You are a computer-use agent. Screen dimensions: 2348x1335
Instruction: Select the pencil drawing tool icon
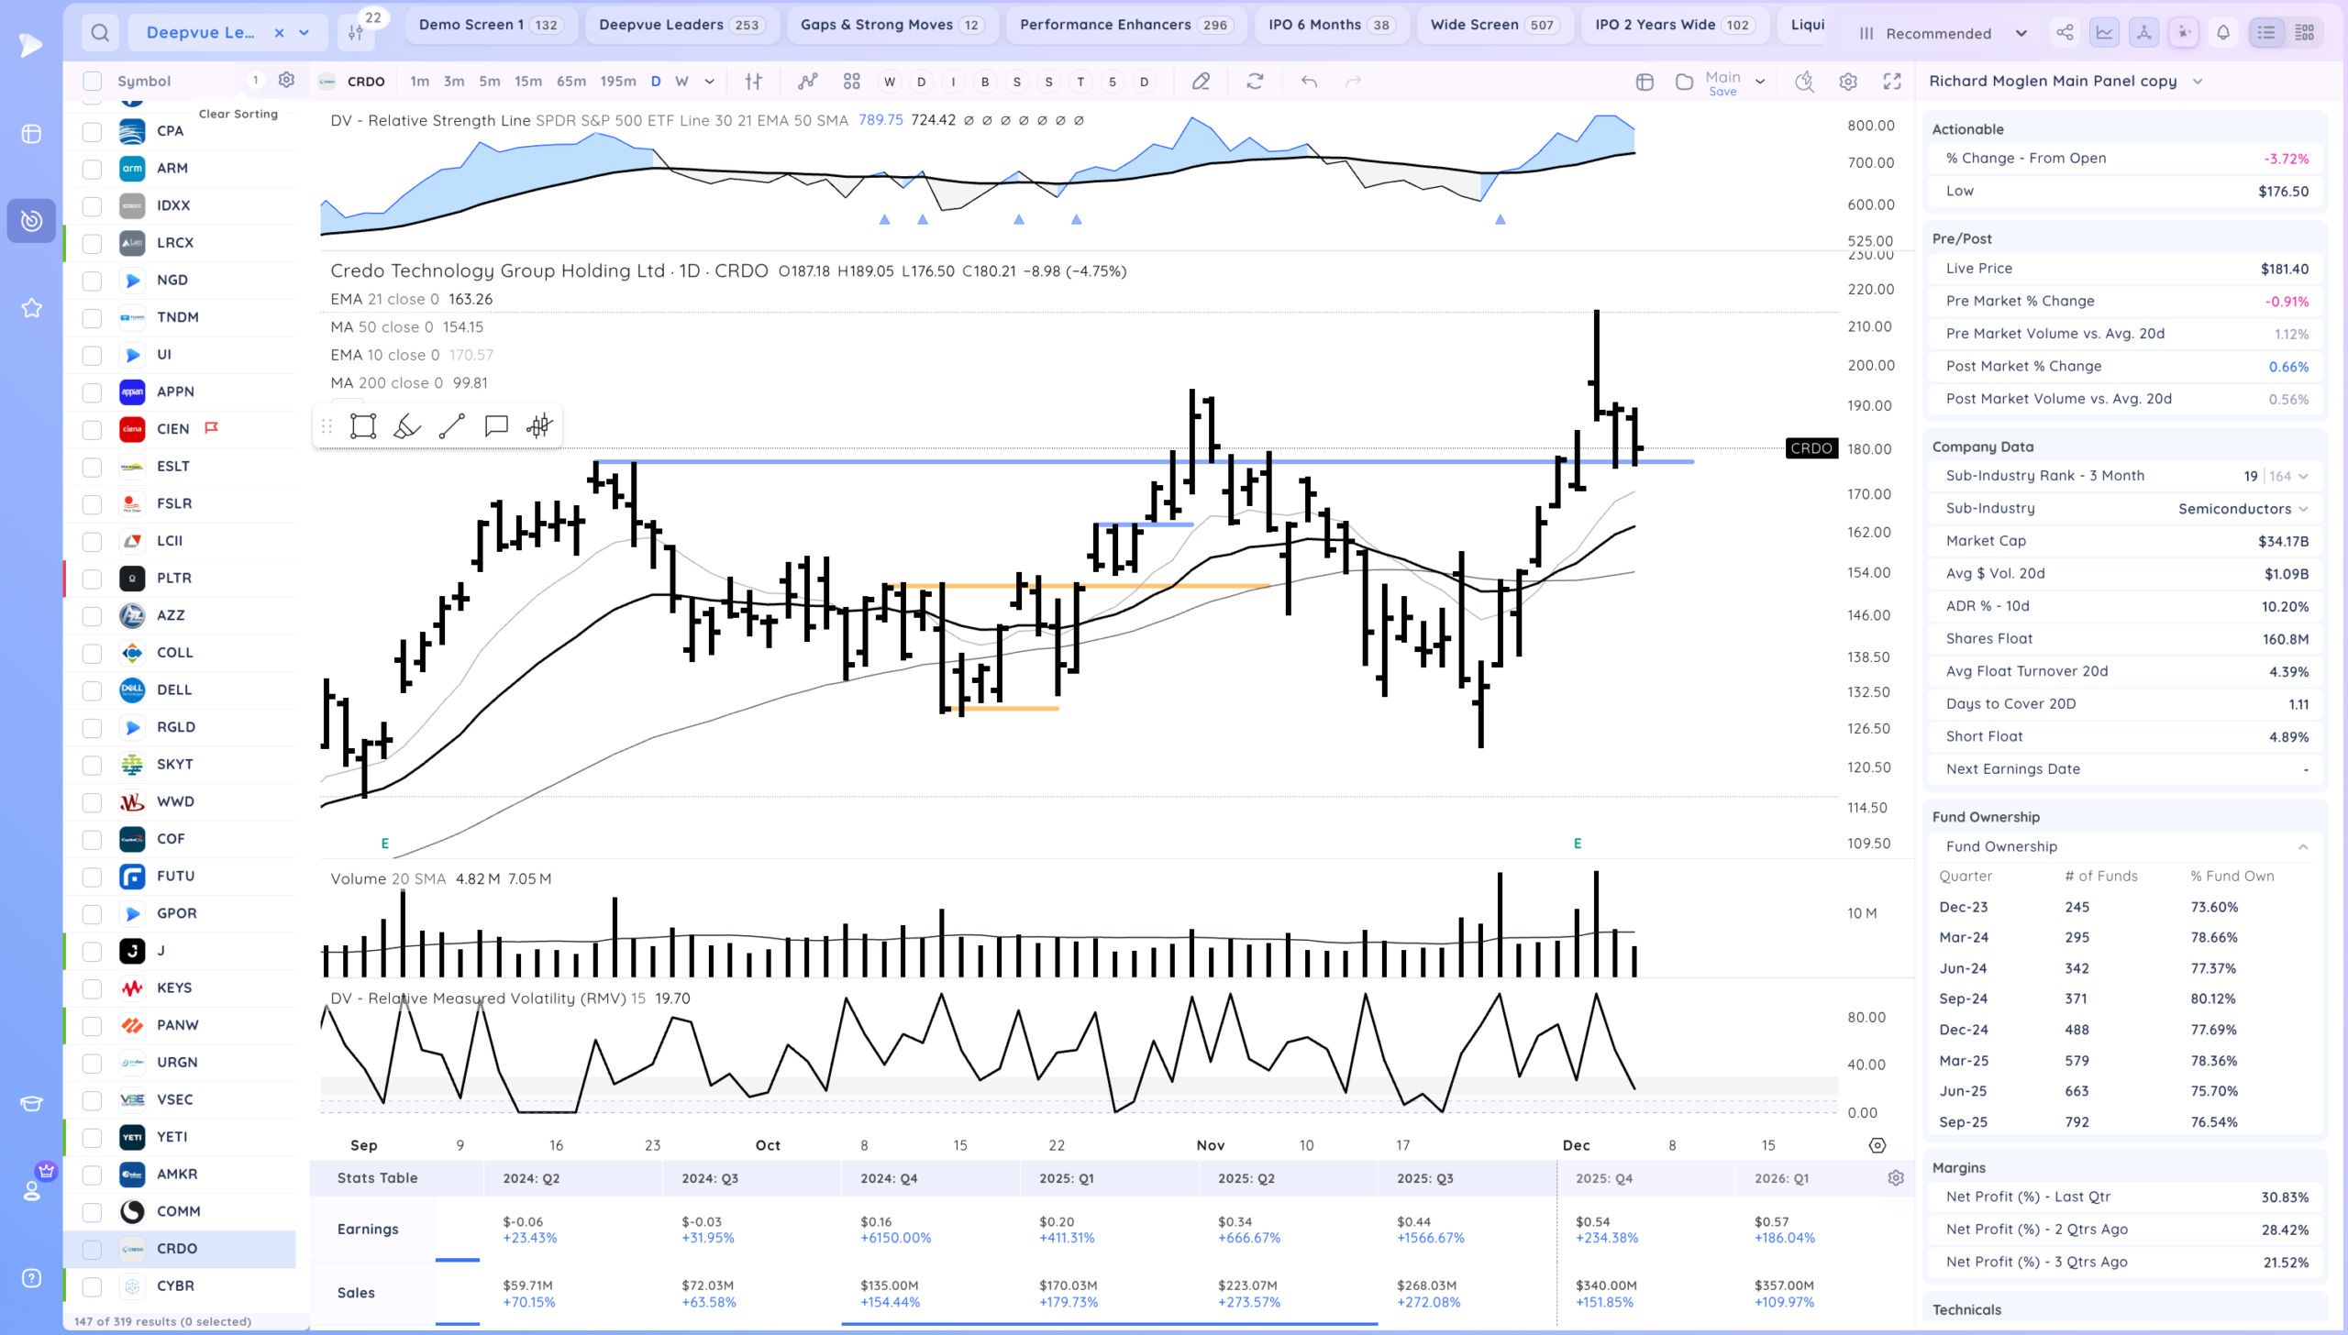pos(1201,82)
